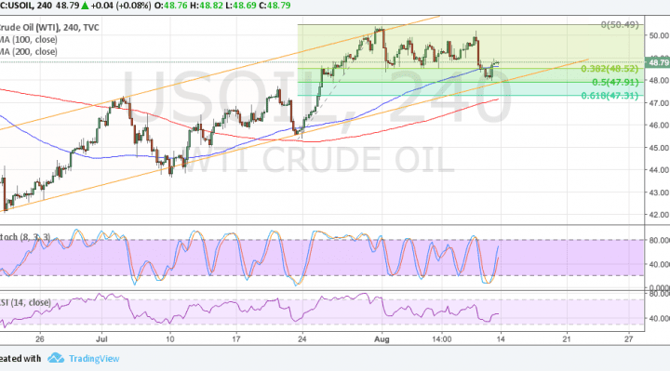Click the 0.5(47.91) Fibonacci level label

615,83
